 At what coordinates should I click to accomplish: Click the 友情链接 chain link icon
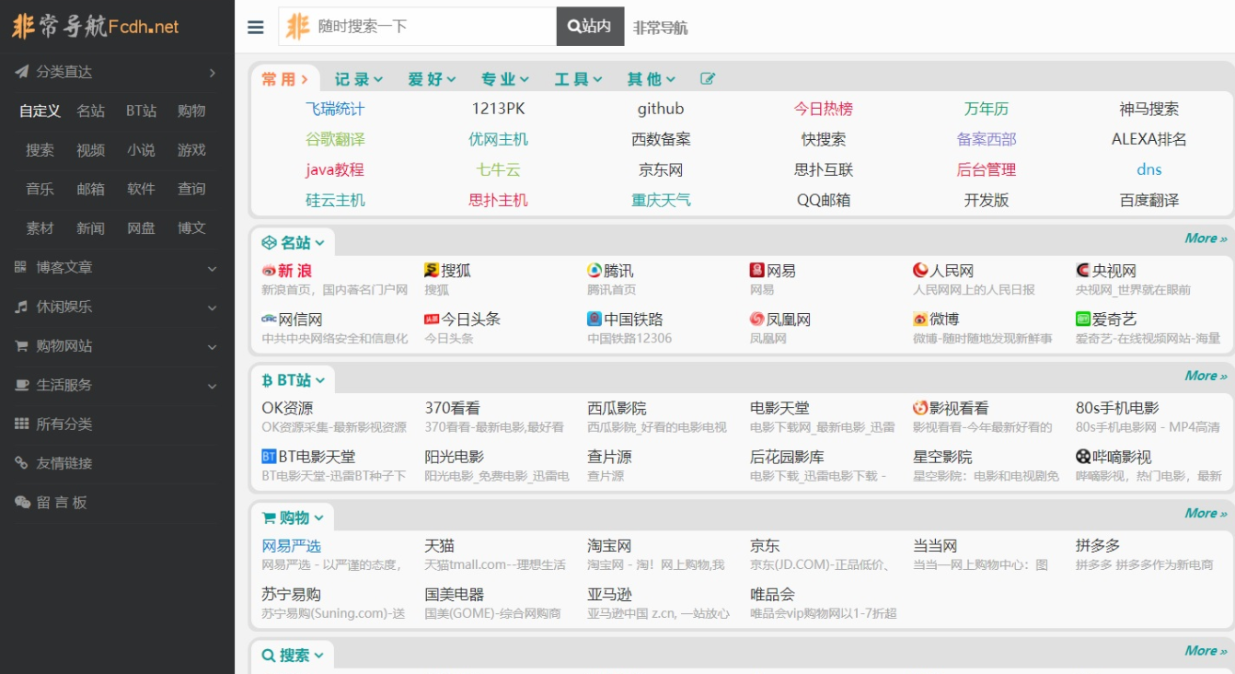click(22, 463)
